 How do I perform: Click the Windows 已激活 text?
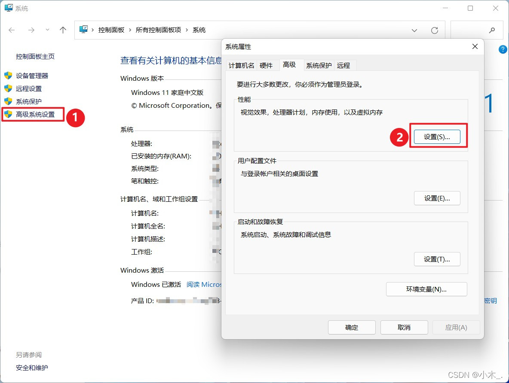[x=156, y=284]
